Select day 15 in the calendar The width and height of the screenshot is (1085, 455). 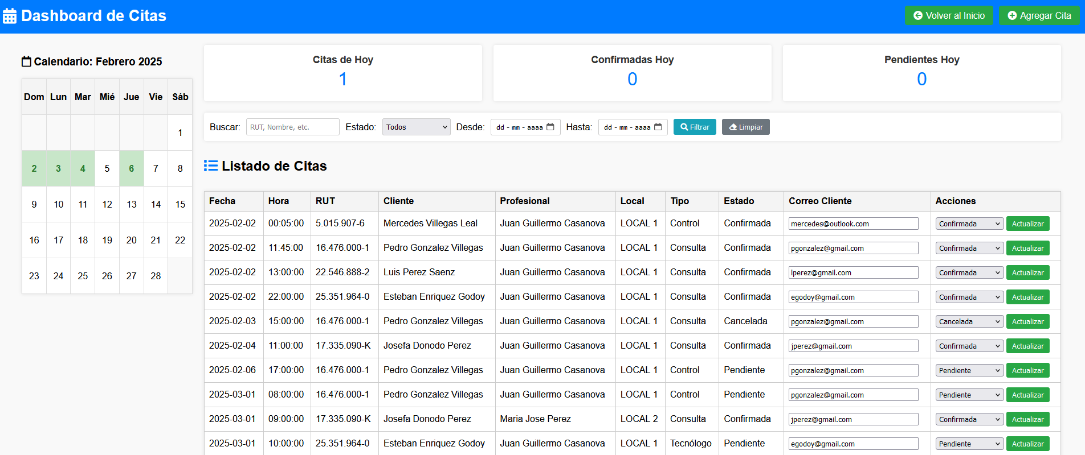(180, 204)
